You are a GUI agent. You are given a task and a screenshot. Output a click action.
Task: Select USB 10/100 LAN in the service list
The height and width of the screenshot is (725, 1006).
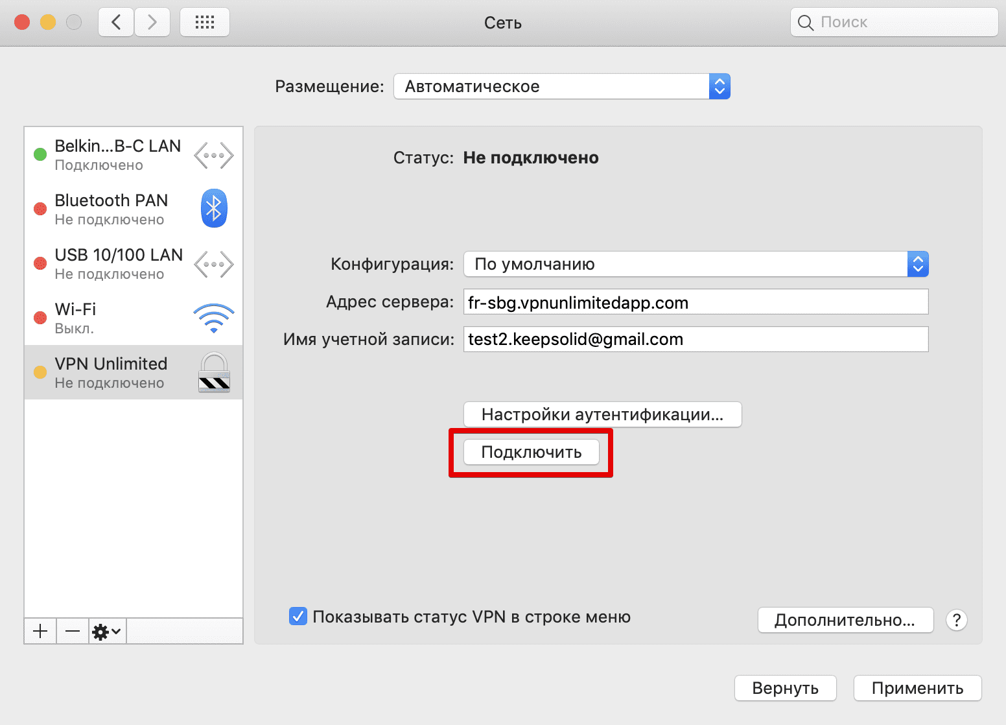pos(119,263)
